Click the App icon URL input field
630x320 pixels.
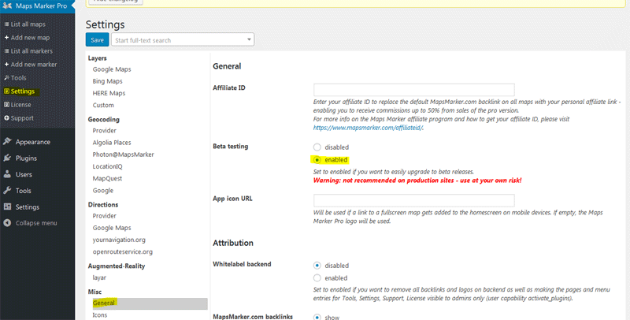pos(414,200)
